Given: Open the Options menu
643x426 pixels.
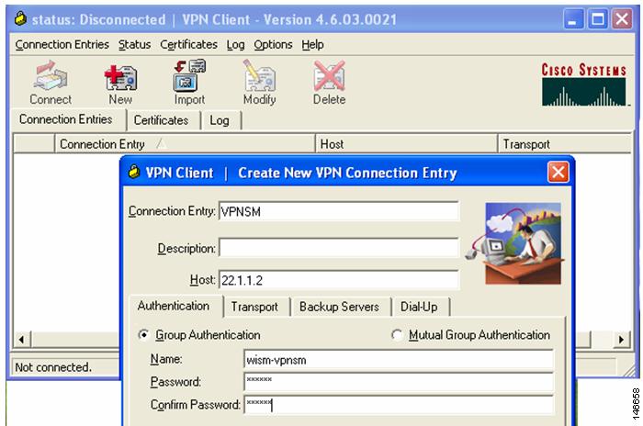Looking at the screenshot, I should coord(273,44).
